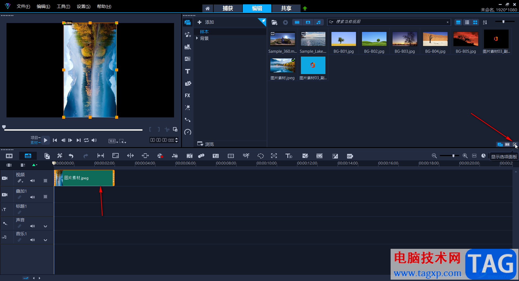
Task: Expand the 声音 track options chevron
Action: pyautogui.click(x=45, y=226)
